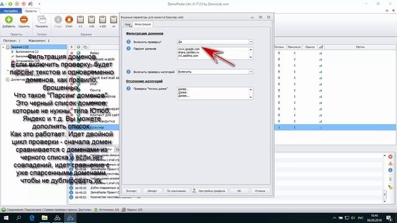
Task: Click the log clear brush icon
Action: [390, 187]
